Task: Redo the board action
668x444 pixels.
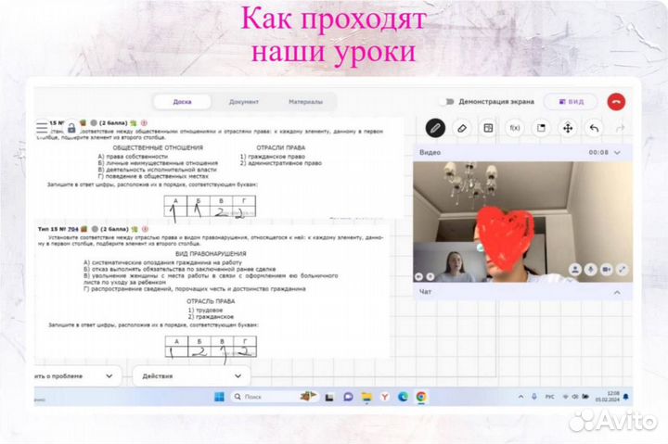Action: tap(620, 128)
